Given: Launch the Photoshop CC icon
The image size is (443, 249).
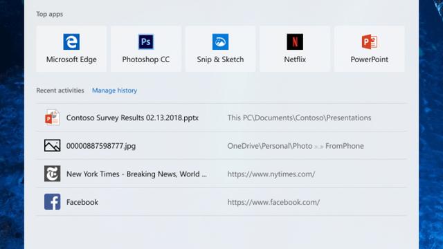Looking at the screenshot, I should [x=146, y=41].
